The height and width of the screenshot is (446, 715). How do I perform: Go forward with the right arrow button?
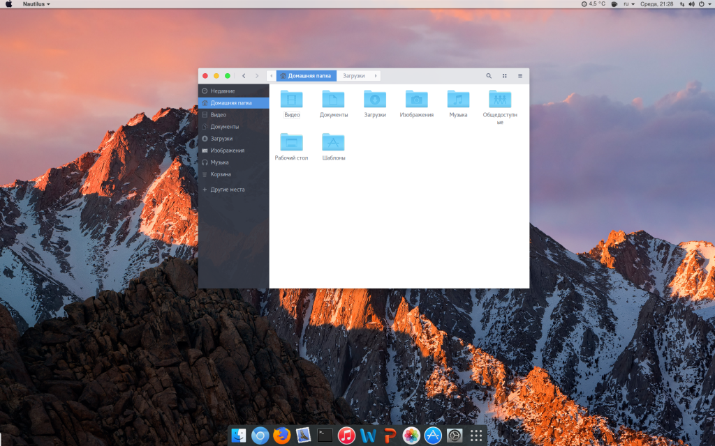(257, 76)
